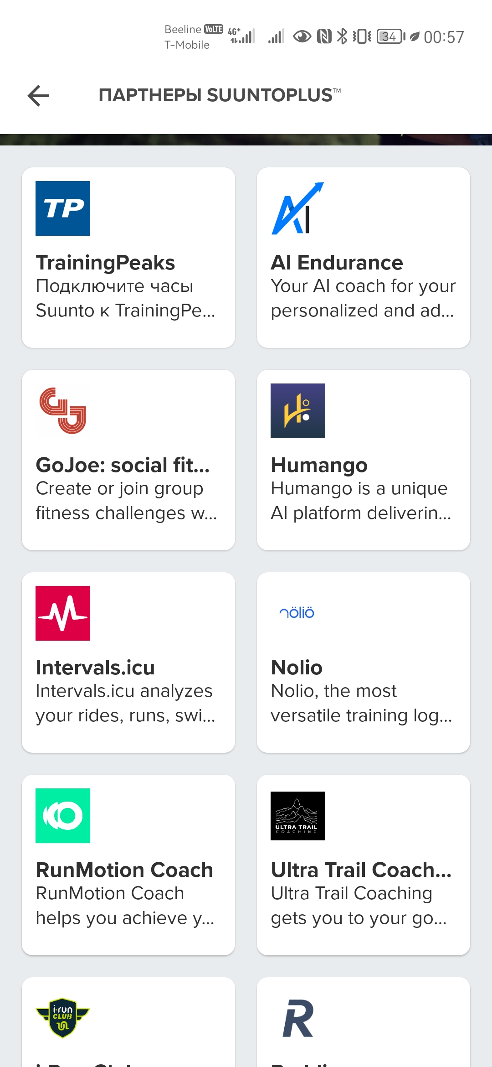Tap the Ultra Trail Coaching mountain logo
The width and height of the screenshot is (492, 1067).
(297, 815)
